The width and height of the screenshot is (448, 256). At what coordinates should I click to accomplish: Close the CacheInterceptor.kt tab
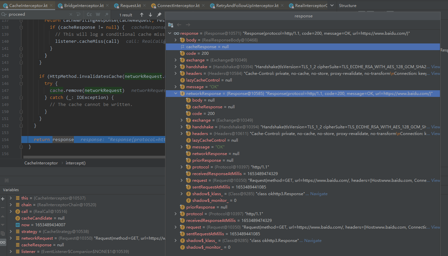coord(50,6)
